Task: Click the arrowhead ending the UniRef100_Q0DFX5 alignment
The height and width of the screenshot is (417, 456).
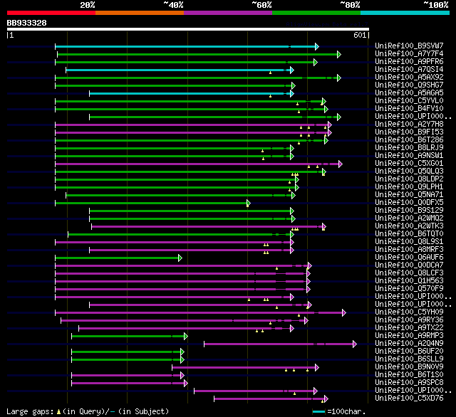Action: click(x=249, y=203)
